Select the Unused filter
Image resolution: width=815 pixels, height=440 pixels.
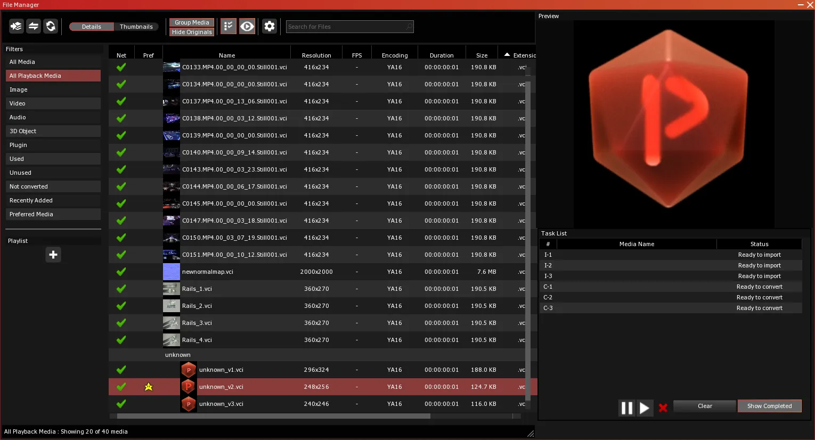53,173
